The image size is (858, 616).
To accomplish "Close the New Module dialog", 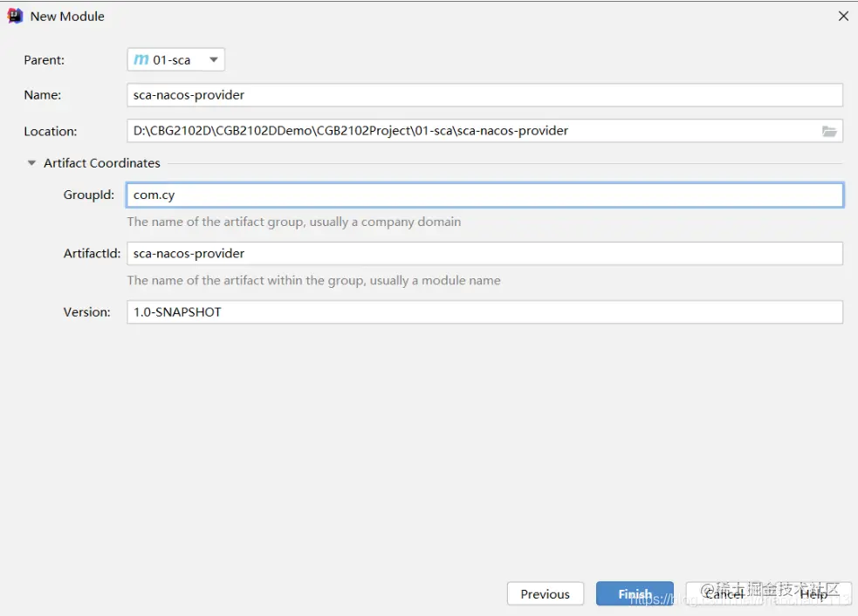I will (x=843, y=17).
